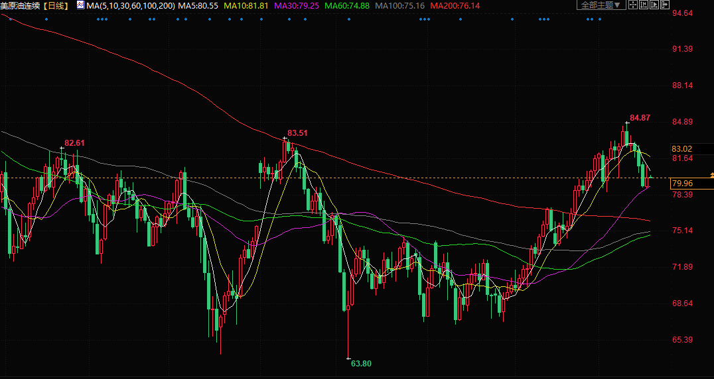Open MA(5,10,30,60,100,200) parameter settings
Screen dimensions: 714x379
point(131,5)
